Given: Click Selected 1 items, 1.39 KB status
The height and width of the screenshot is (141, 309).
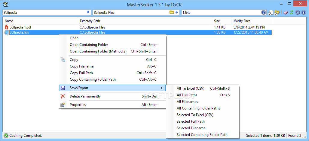Looking at the screenshot, I should [265, 136].
